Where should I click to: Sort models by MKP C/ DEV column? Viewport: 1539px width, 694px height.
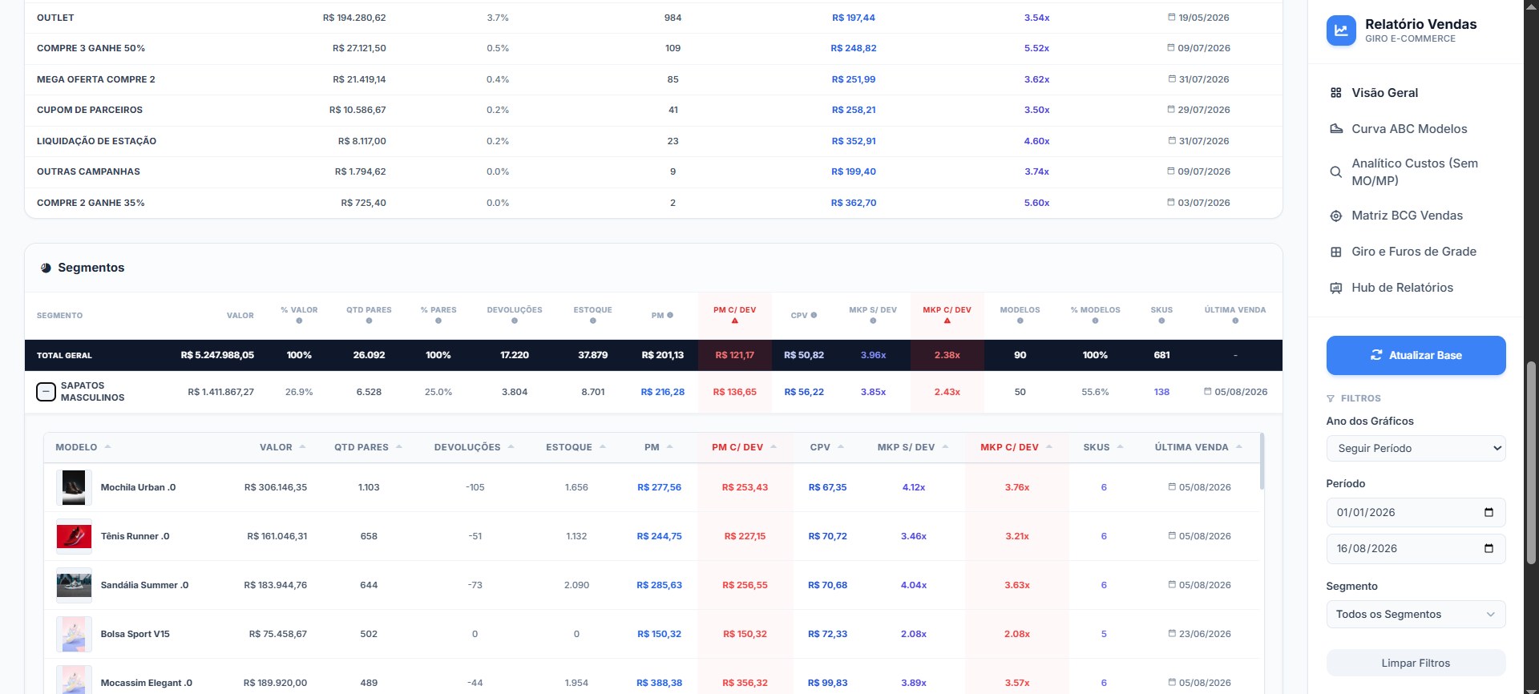click(x=1016, y=447)
